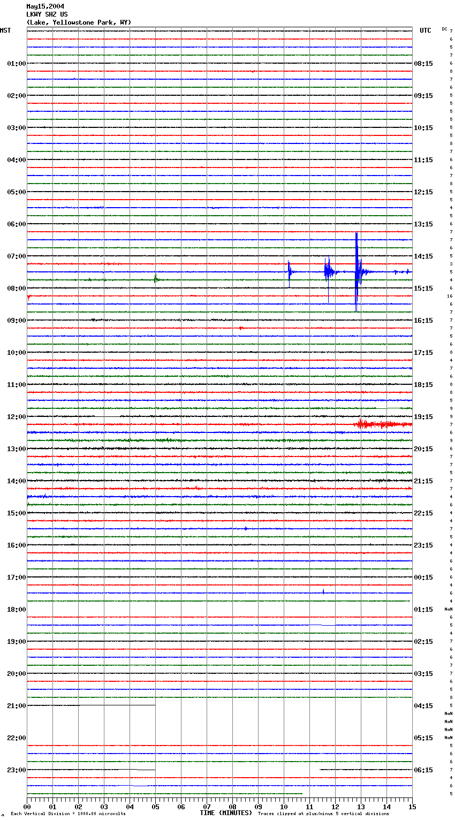Select the 22:00 MST time label
This screenshot has height=821, width=455.
(17, 738)
